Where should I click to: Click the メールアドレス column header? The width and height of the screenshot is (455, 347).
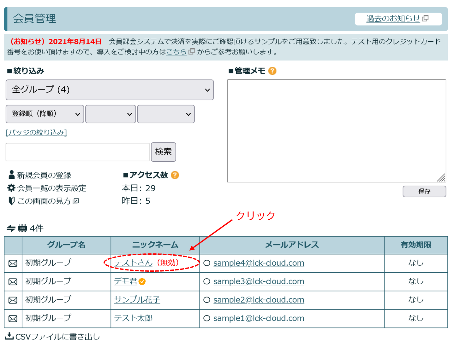pos(292,245)
